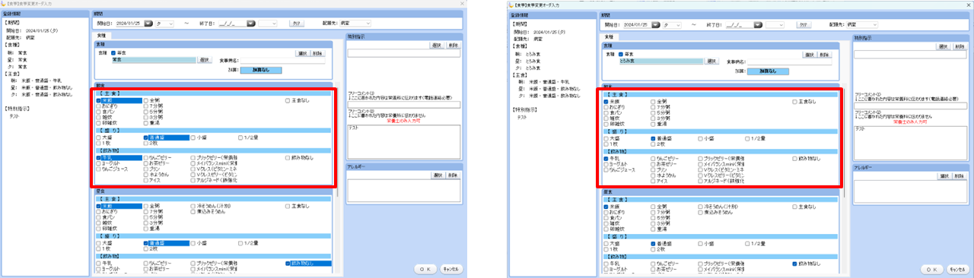Check breakfast 小盛 in left window
This screenshot has height=278, width=974.
tap(193, 137)
